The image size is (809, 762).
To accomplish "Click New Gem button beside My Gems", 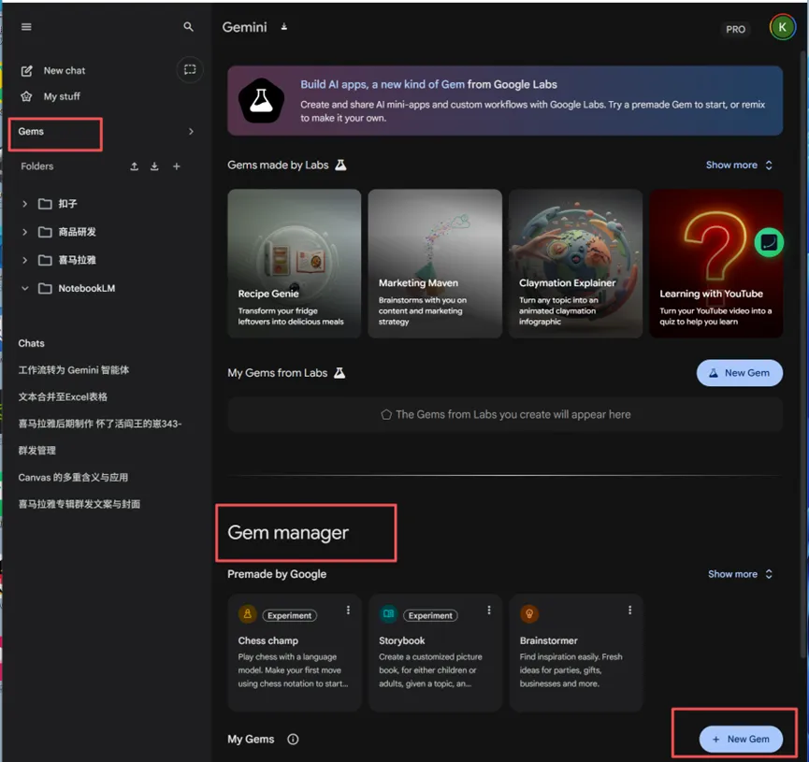I will pos(741,740).
